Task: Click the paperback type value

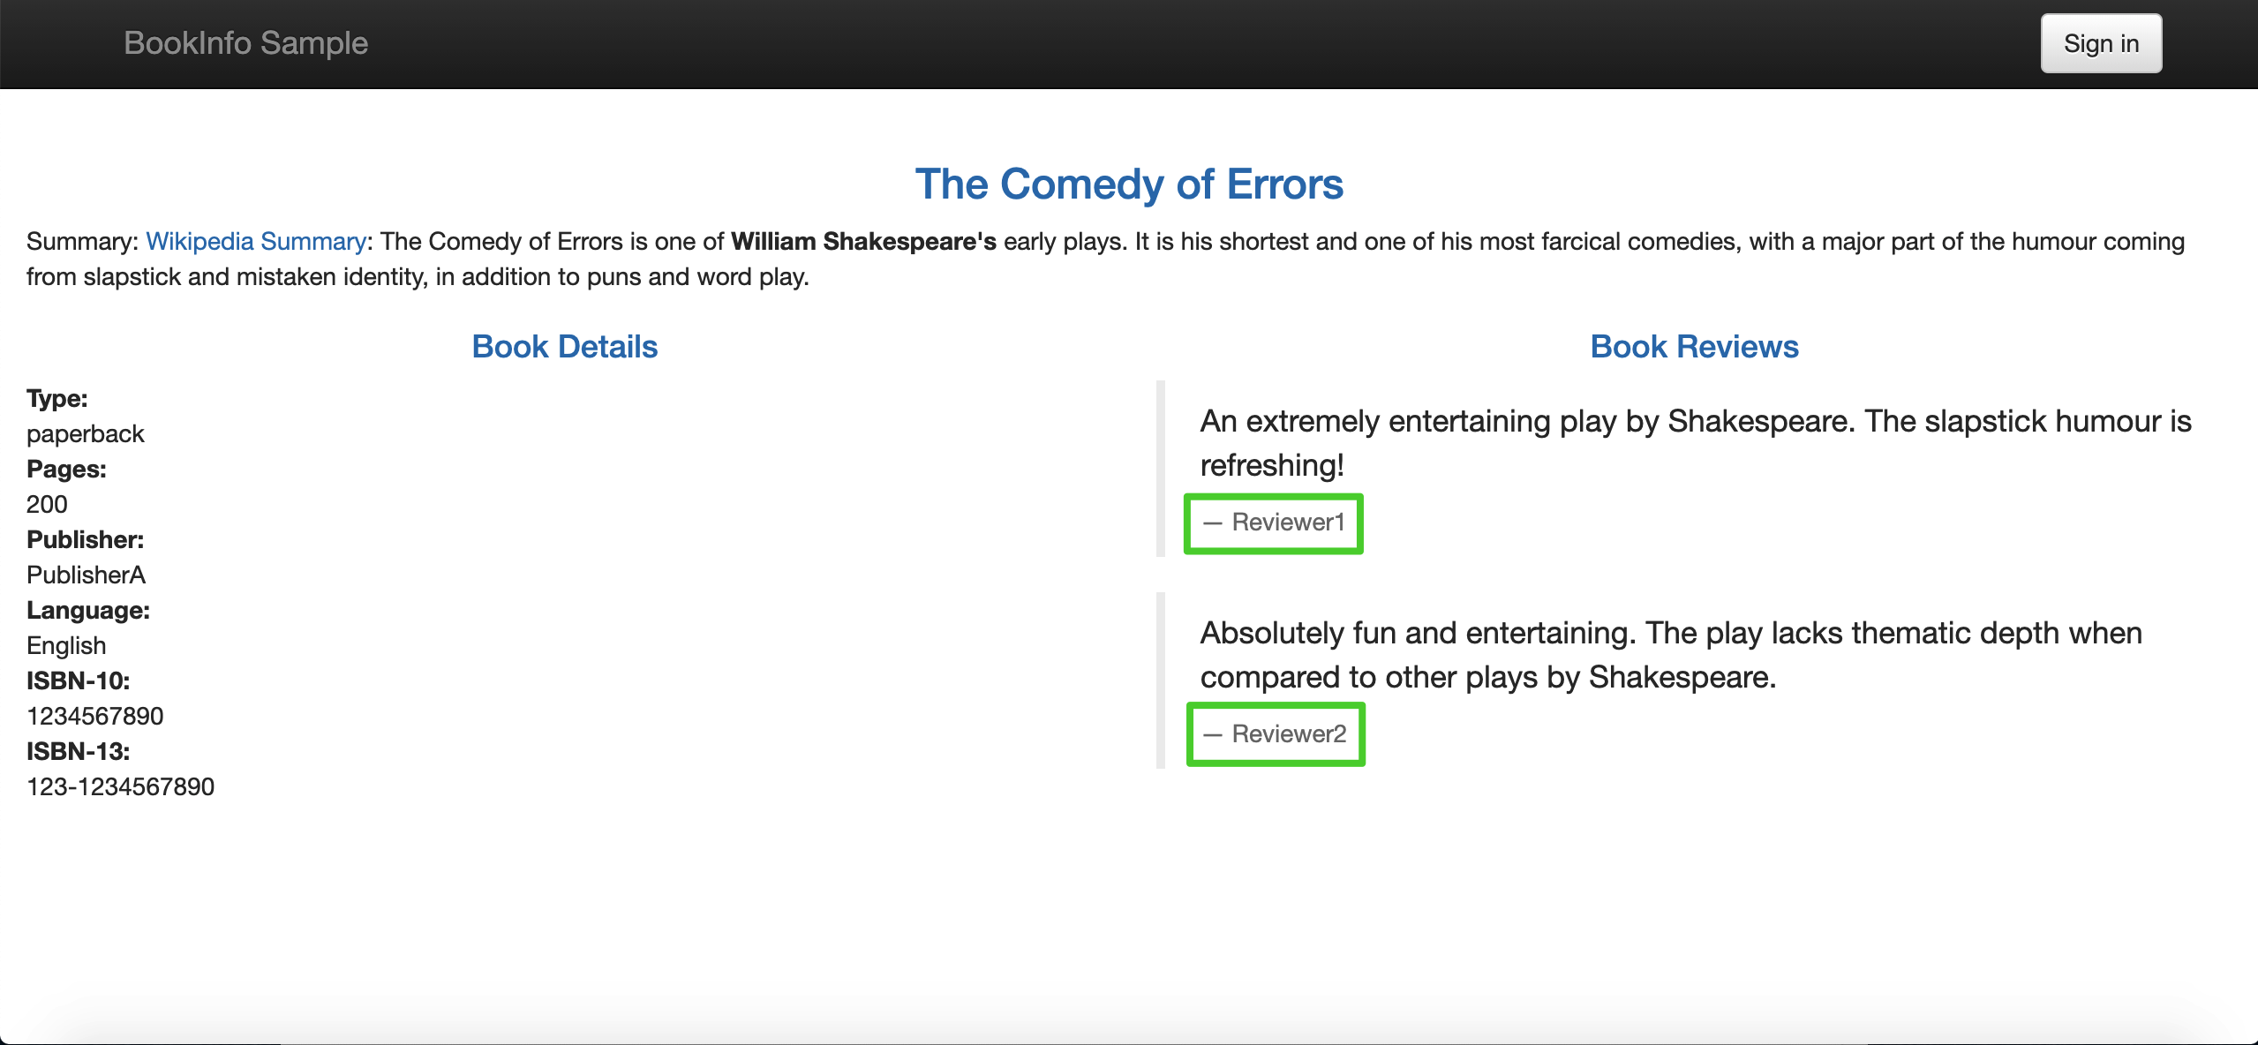Action: (85, 432)
